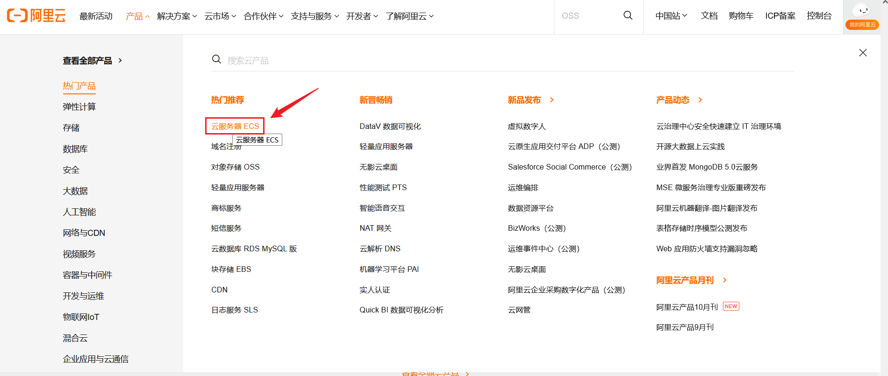Select the 混合云 category
Screen dimensions: 888x376
point(75,338)
